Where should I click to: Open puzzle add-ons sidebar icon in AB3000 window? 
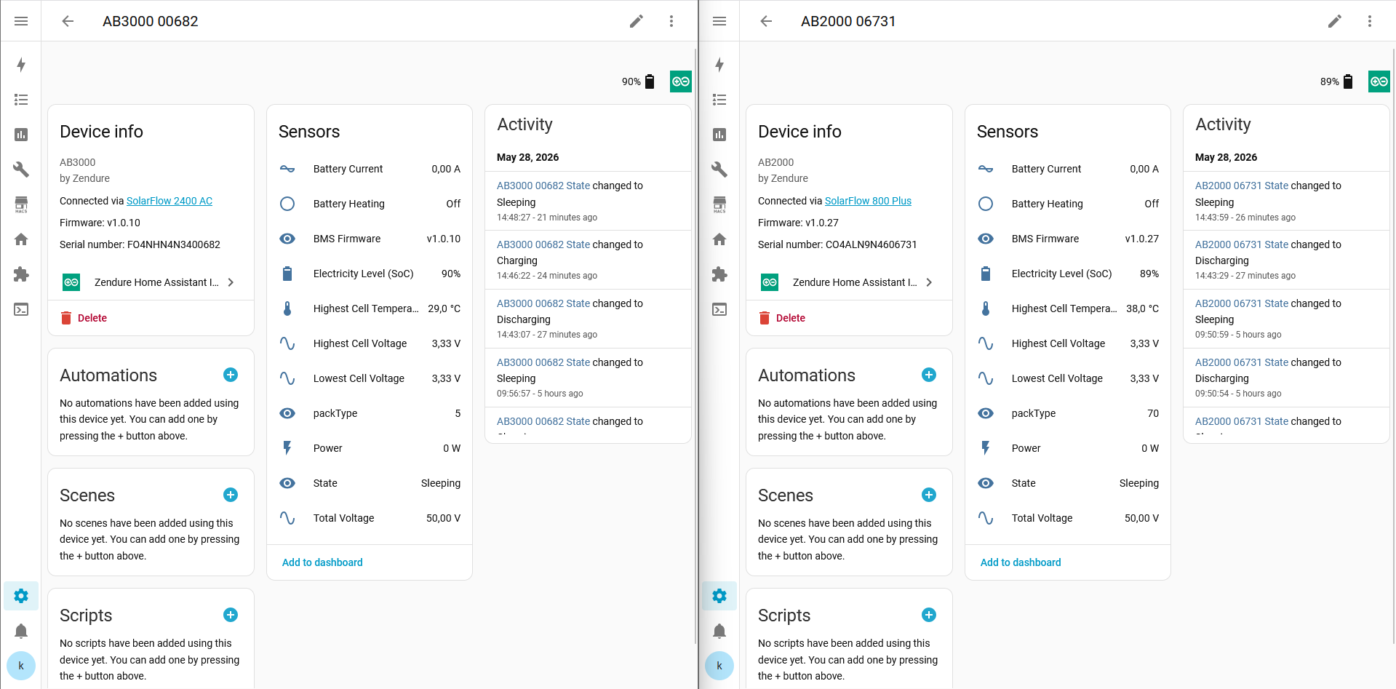[21, 274]
